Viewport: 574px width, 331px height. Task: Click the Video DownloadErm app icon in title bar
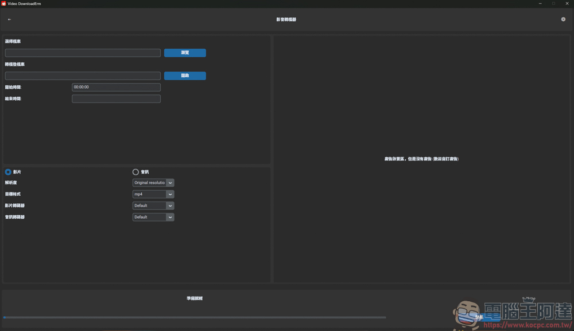(x=3, y=3)
